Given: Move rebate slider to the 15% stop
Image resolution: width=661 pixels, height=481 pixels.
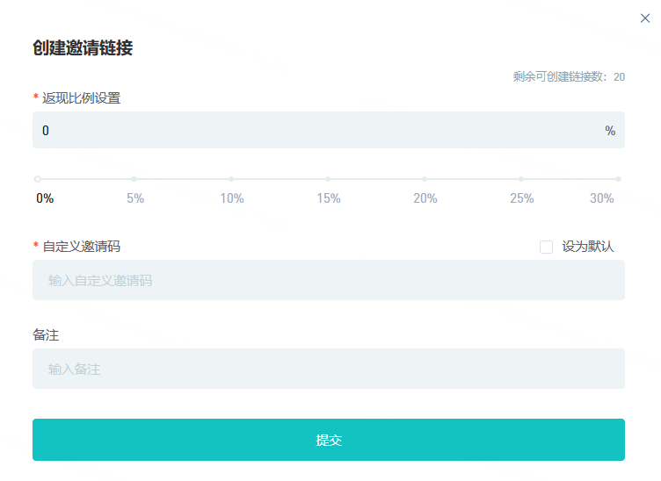Looking at the screenshot, I should click(x=328, y=179).
